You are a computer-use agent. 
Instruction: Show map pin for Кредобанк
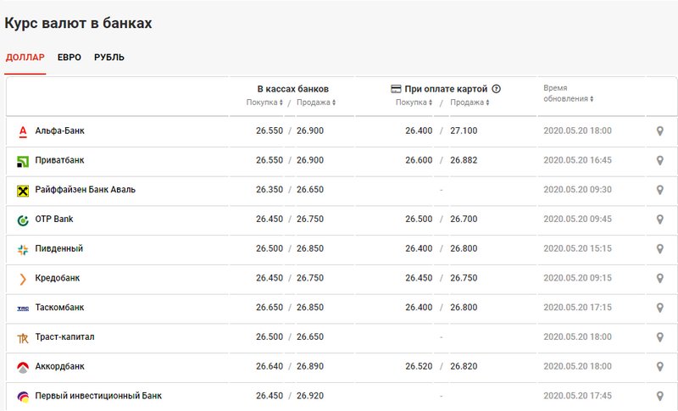(x=660, y=278)
